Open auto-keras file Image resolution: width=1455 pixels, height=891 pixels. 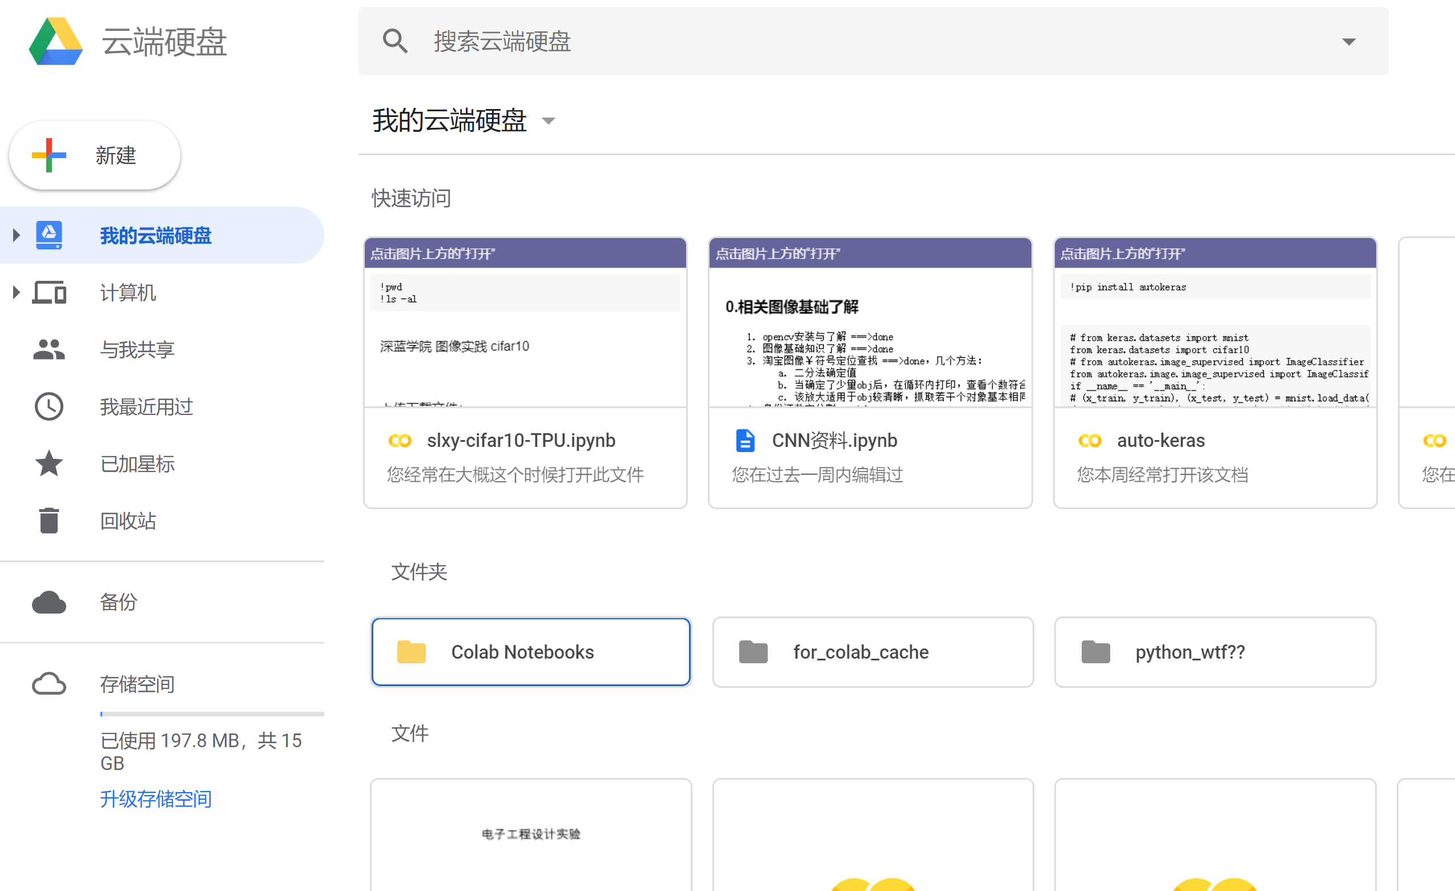click(1161, 440)
